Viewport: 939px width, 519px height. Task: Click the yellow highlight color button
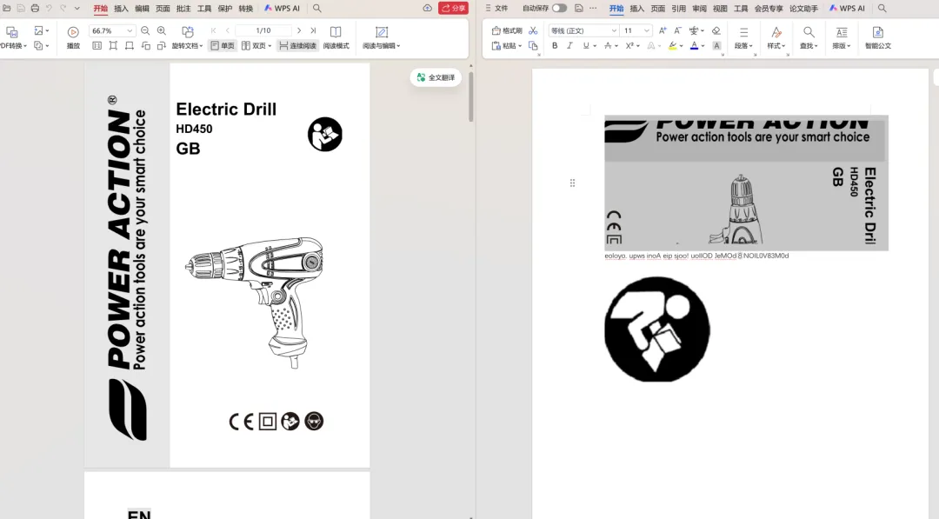pos(673,45)
